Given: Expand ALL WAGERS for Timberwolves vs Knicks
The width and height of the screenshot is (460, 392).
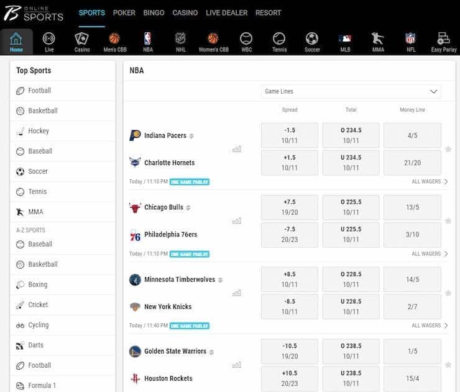Looking at the screenshot, I should (x=430, y=326).
